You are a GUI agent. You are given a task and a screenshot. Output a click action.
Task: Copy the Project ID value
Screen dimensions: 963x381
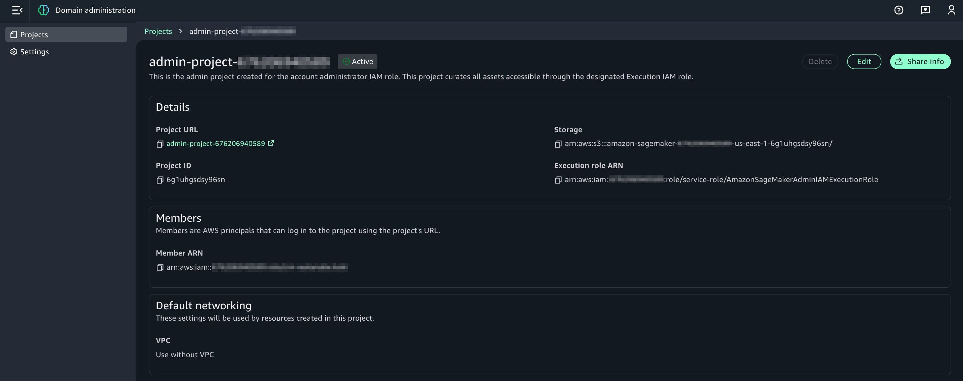pos(160,180)
